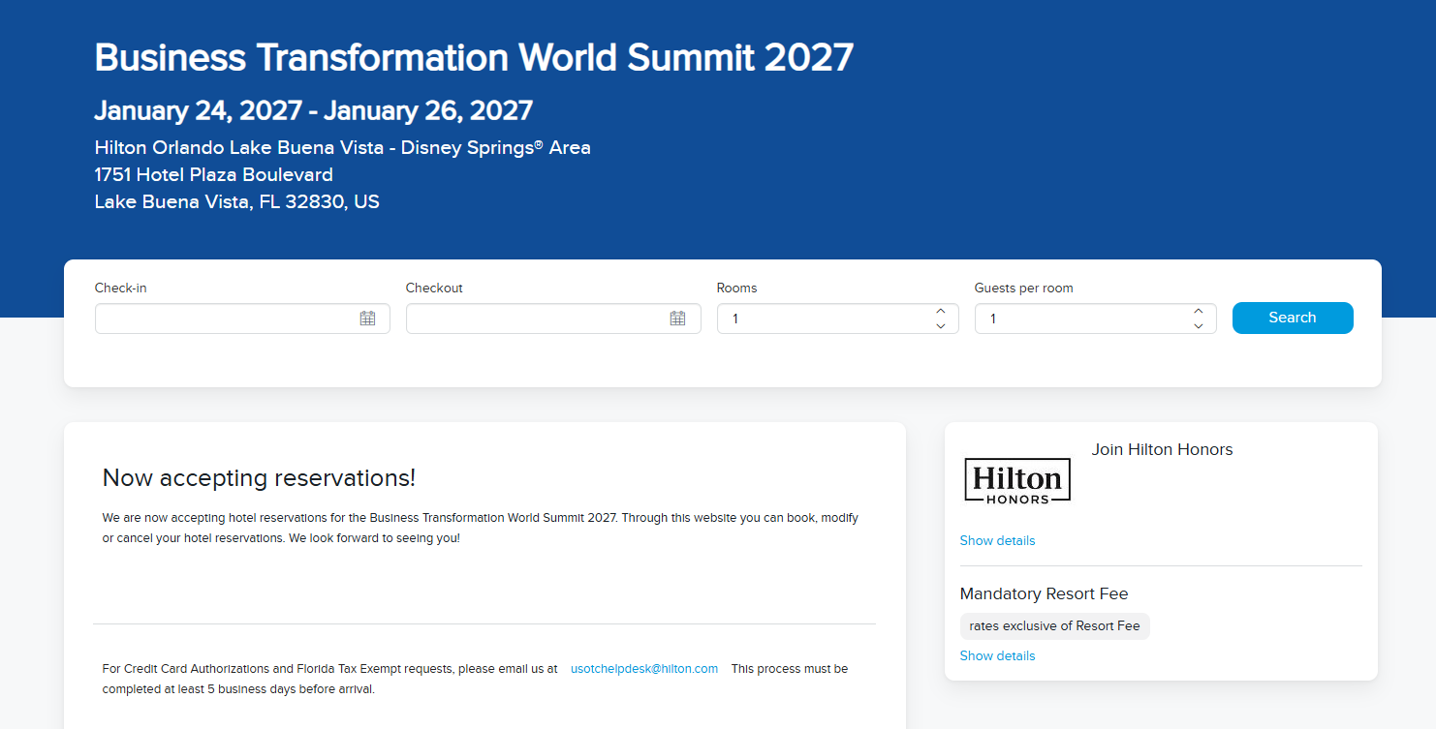Viewport: 1436px width, 729px height.
Task: Focus the Rooms number field
Action: (837, 319)
